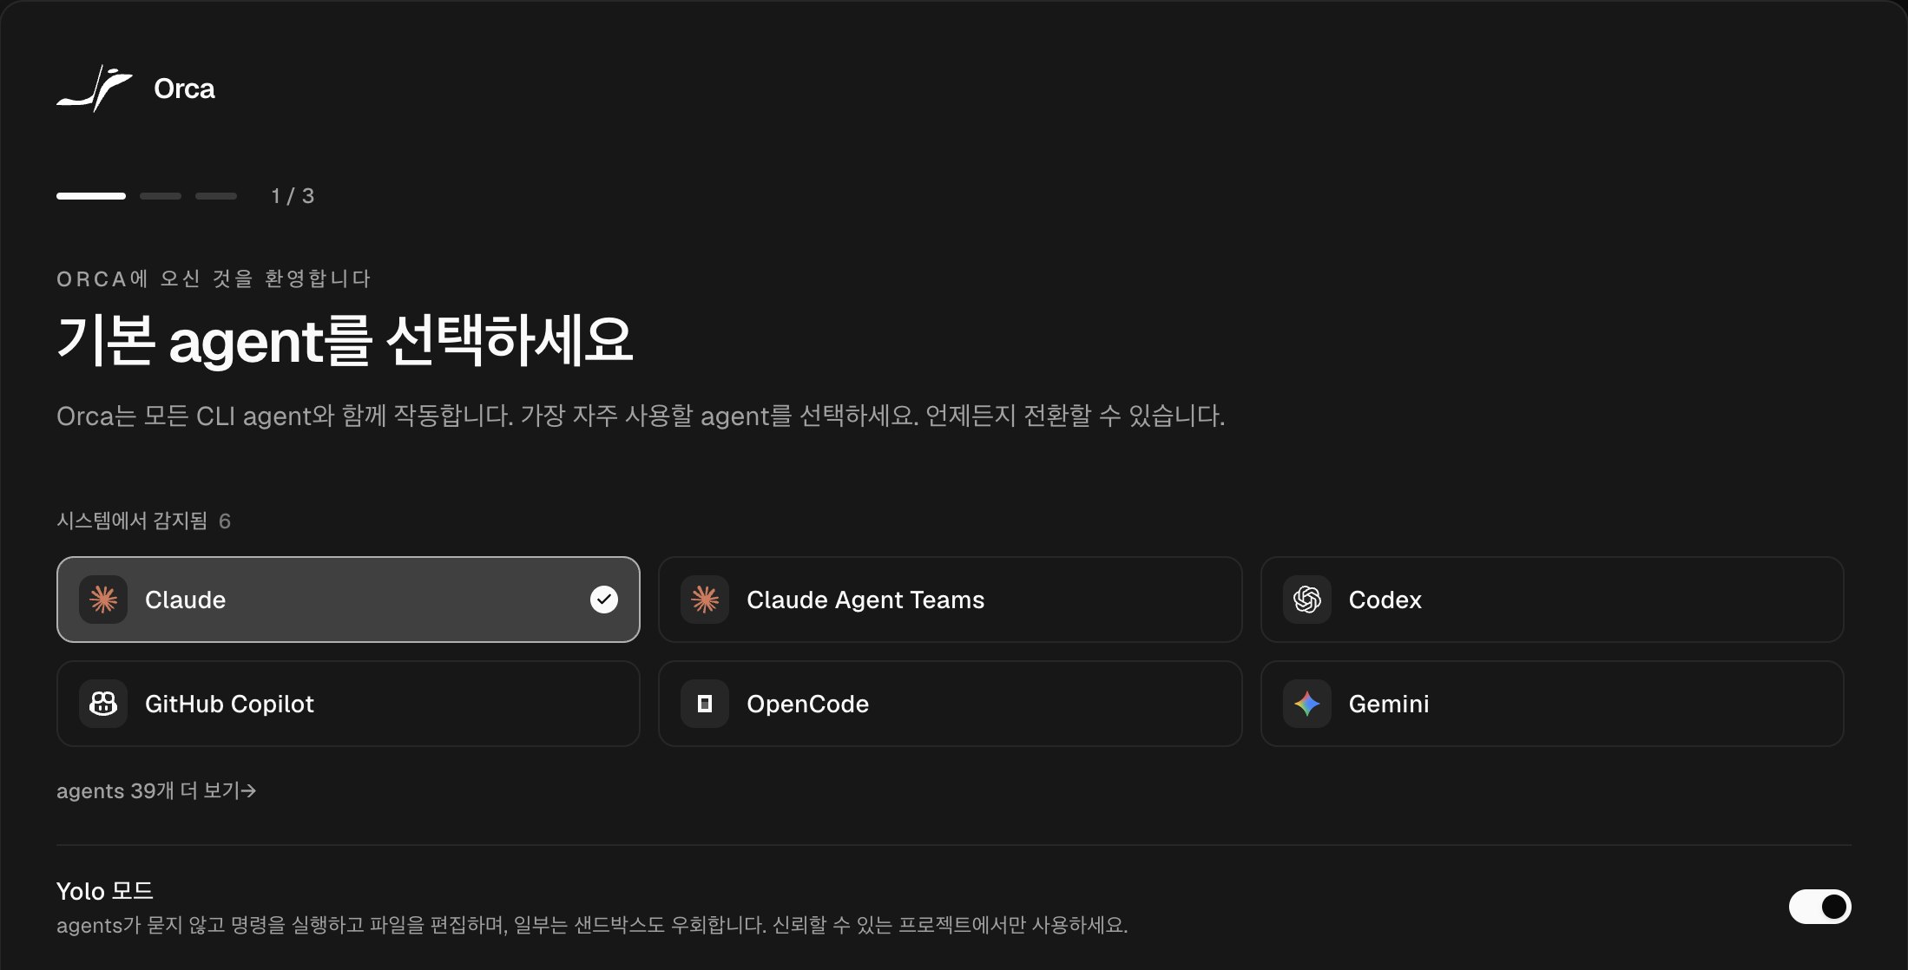Image resolution: width=1908 pixels, height=970 pixels.
Task: Click the '1 / 3' step counter
Action: [293, 196]
